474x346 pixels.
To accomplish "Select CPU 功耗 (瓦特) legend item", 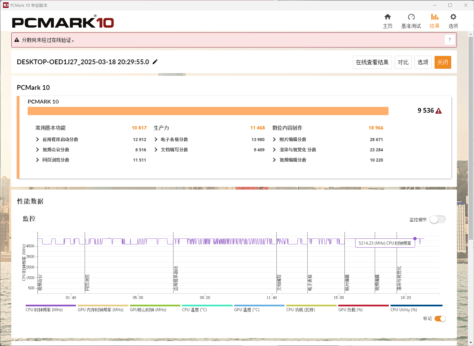I will pyautogui.click(x=311, y=308).
